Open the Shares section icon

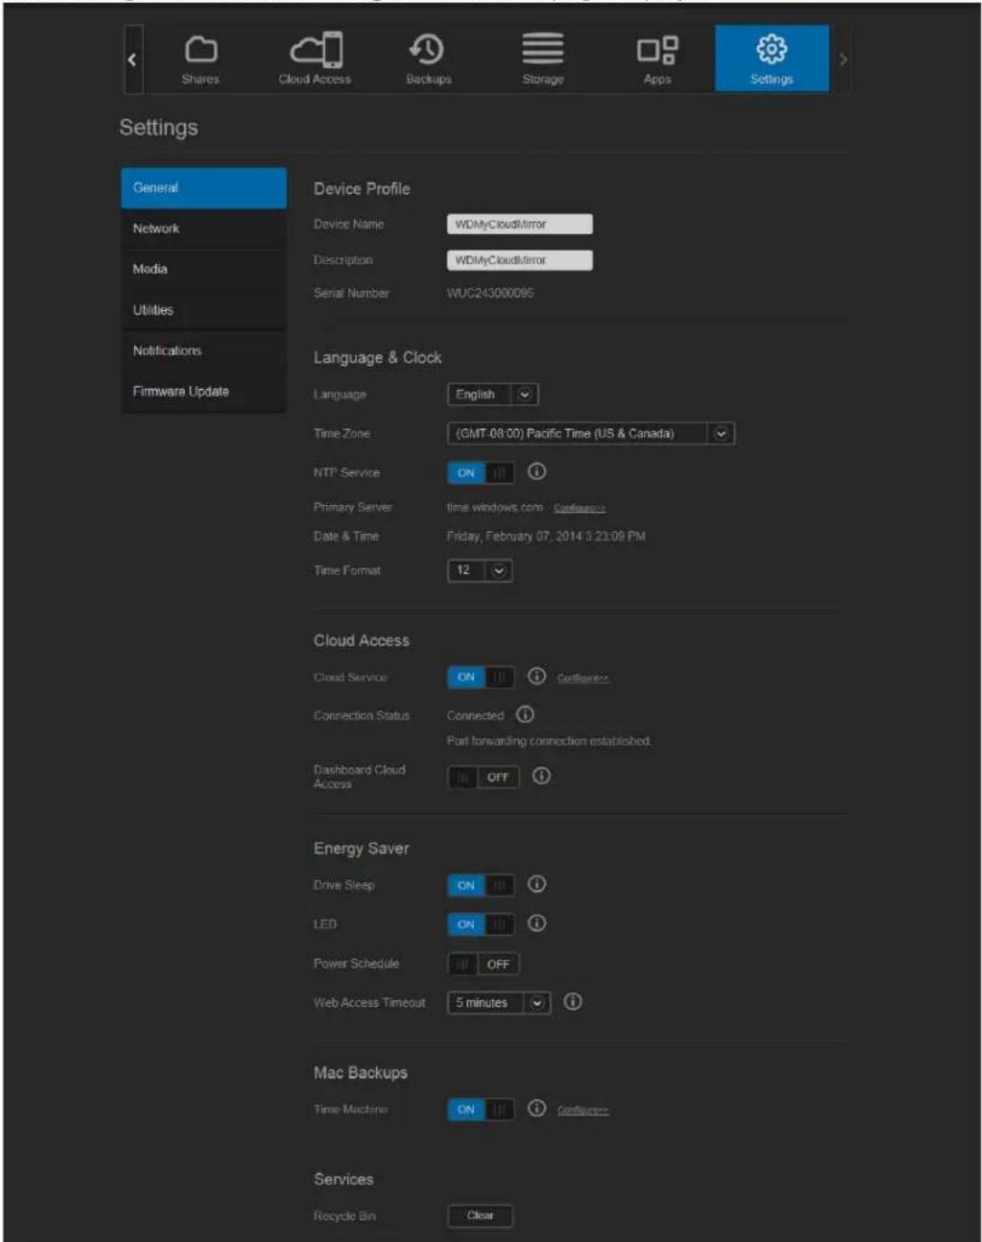pyautogui.click(x=200, y=49)
